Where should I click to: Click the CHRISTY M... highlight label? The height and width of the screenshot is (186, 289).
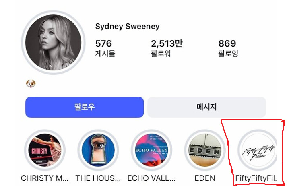tap(45, 178)
